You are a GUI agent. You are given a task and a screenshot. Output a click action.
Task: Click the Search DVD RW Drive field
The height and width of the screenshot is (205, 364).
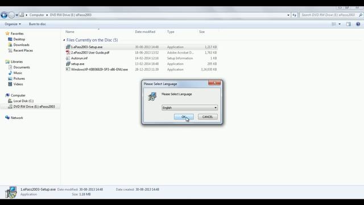328,15
